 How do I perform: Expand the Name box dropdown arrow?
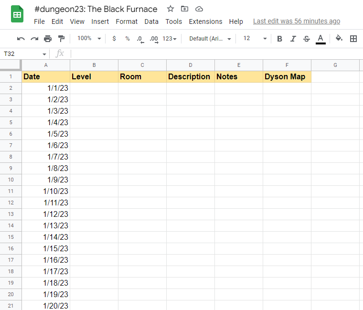(x=44, y=54)
